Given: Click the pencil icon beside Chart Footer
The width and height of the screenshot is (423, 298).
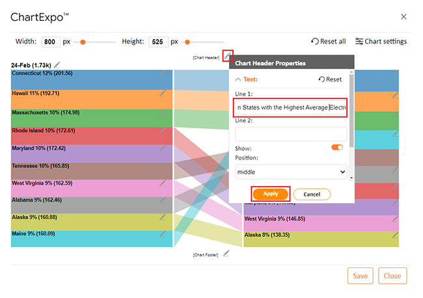Looking at the screenshot, I should 226,253.
